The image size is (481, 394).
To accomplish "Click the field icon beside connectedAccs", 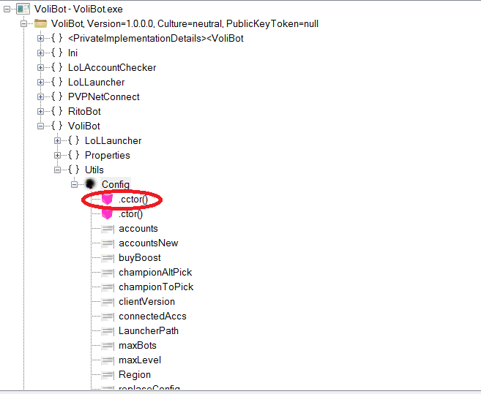I will point(108,317).
